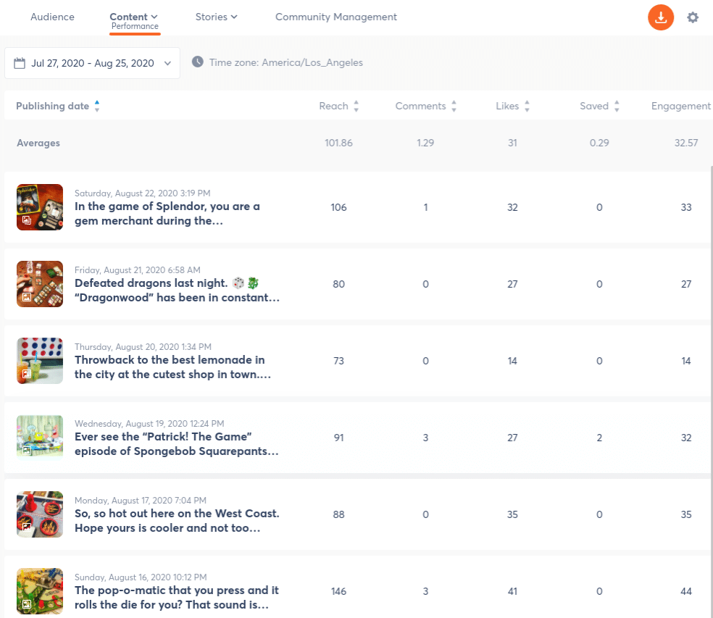Sort by Comments column arrows
The image size is (713, 618).
tap(454, 107)
